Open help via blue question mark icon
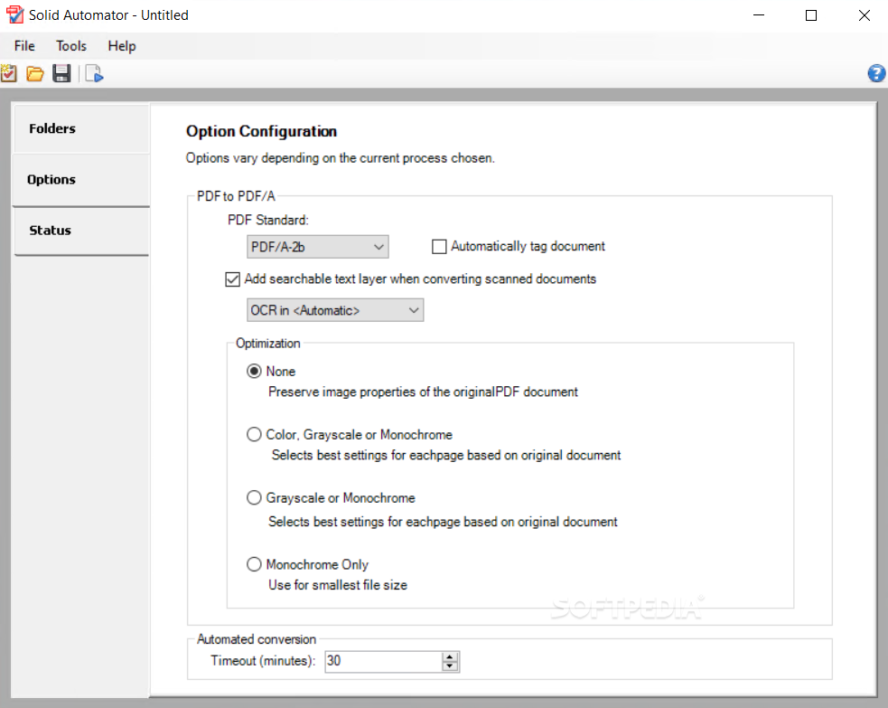The image size is (888, 708). (876, 73)
